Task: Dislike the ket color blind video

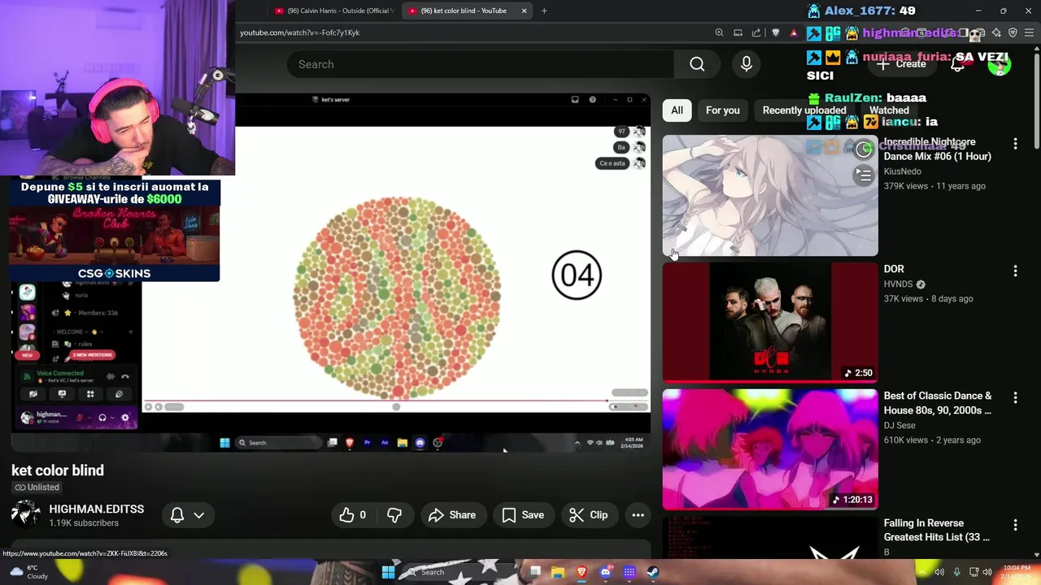Action: pyautogui.click(x=394, y=515)
